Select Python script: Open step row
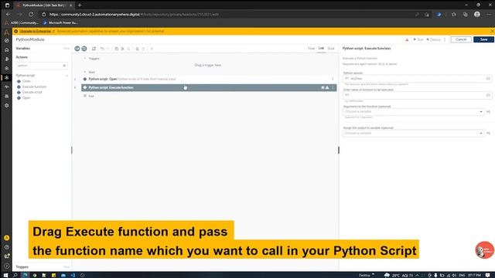This screenshot has height=278, width=495. (209, 79)
